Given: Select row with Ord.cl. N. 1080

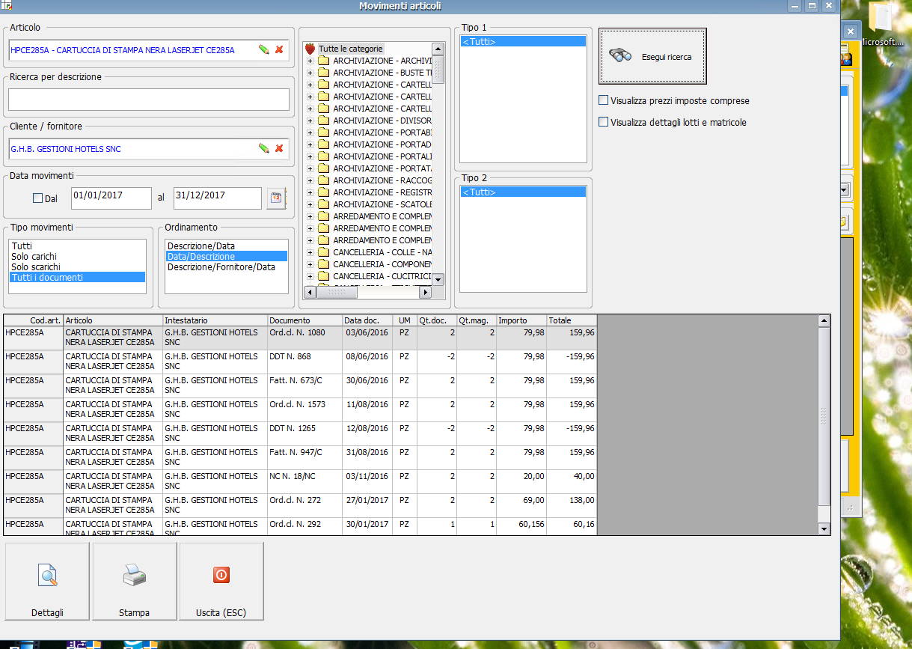Looking at the screenshot, I should click(300, 338).
